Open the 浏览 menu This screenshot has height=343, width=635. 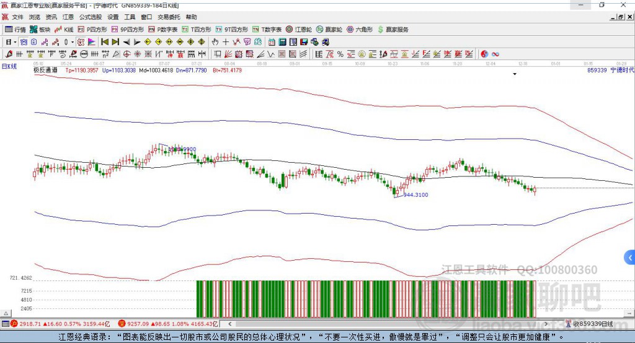click(35, 17)
